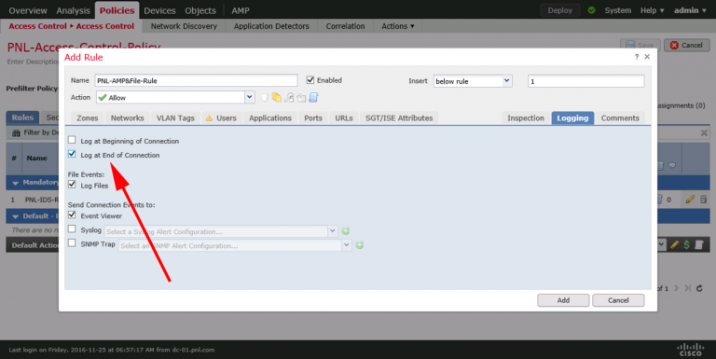The width and height of the screenshot is (716, 359).
Task: Click the green deploy status checkmark icon
Action: tap(591, 10)
